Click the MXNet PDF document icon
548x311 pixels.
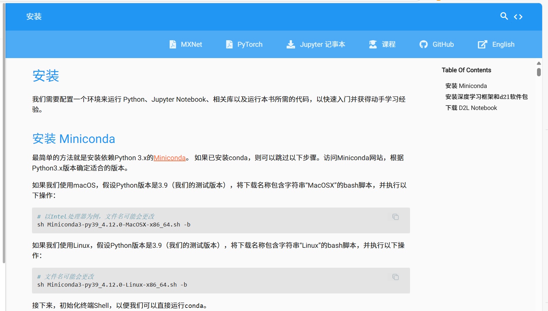[x=173, y=44]
